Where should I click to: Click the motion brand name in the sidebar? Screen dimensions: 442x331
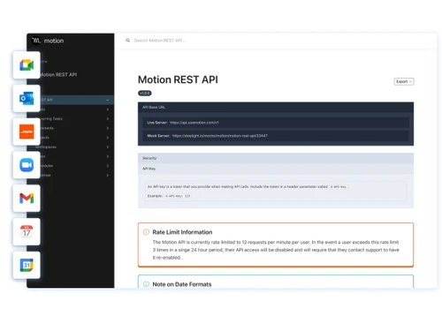click(54, 41)
